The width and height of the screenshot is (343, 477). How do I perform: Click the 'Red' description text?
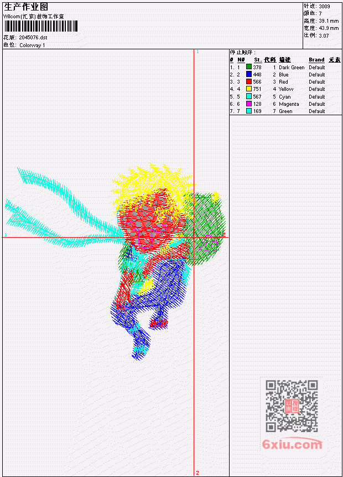click(283, 82)
